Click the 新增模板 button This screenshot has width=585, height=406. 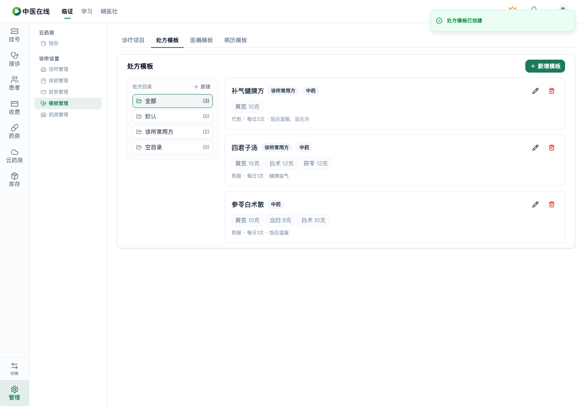545,66
